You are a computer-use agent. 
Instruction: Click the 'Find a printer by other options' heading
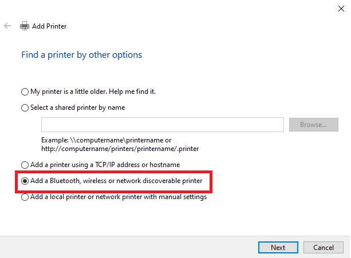click(81, 55)
